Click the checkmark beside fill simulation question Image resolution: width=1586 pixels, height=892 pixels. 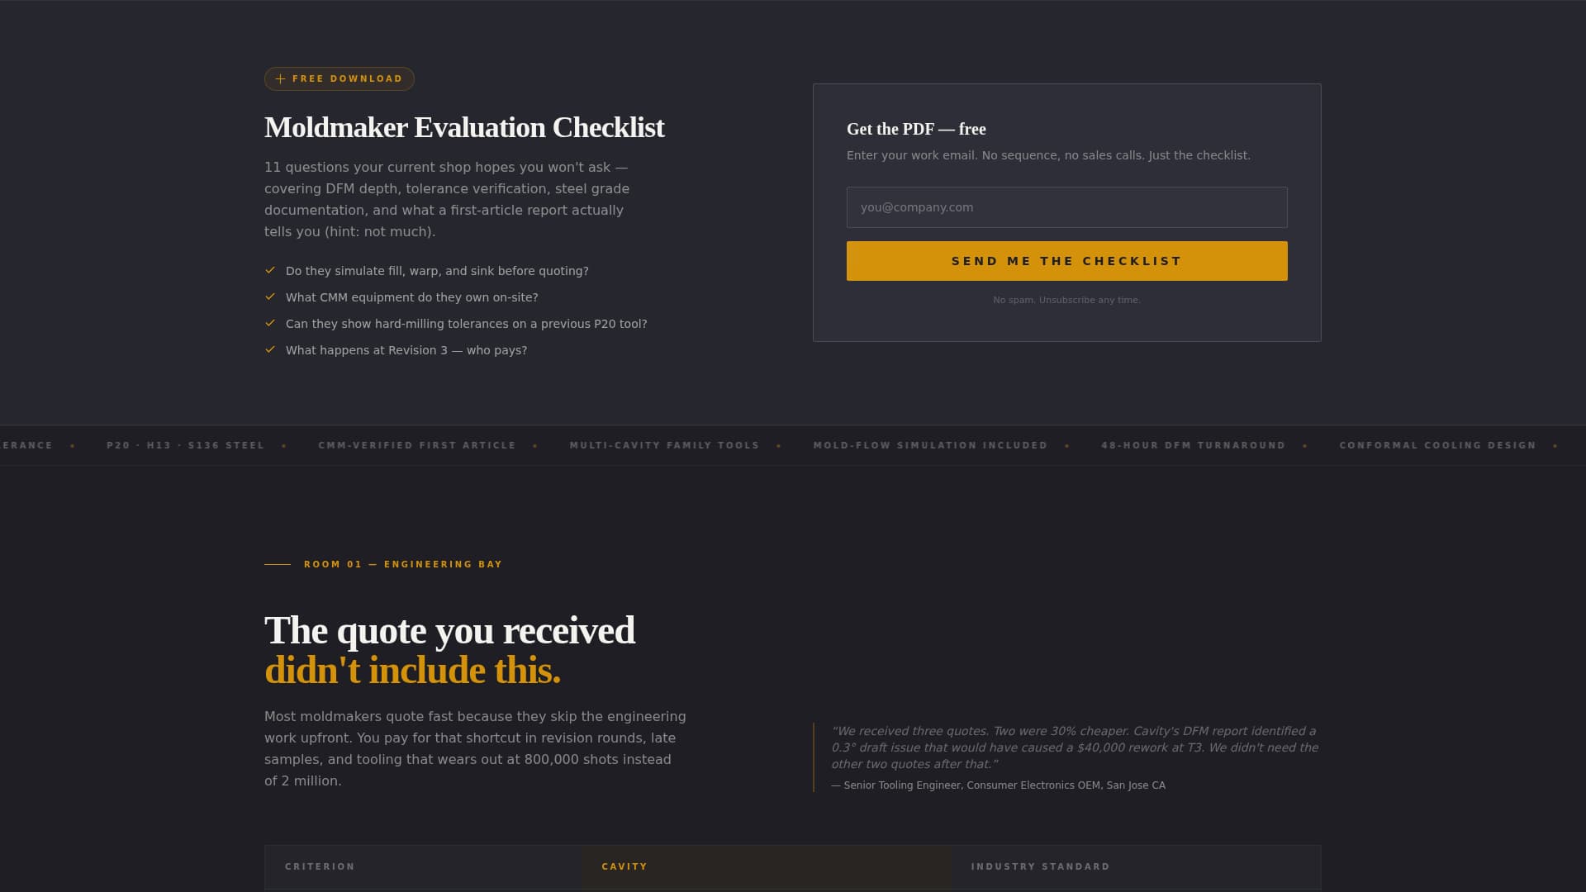click(x=271, y=270)
